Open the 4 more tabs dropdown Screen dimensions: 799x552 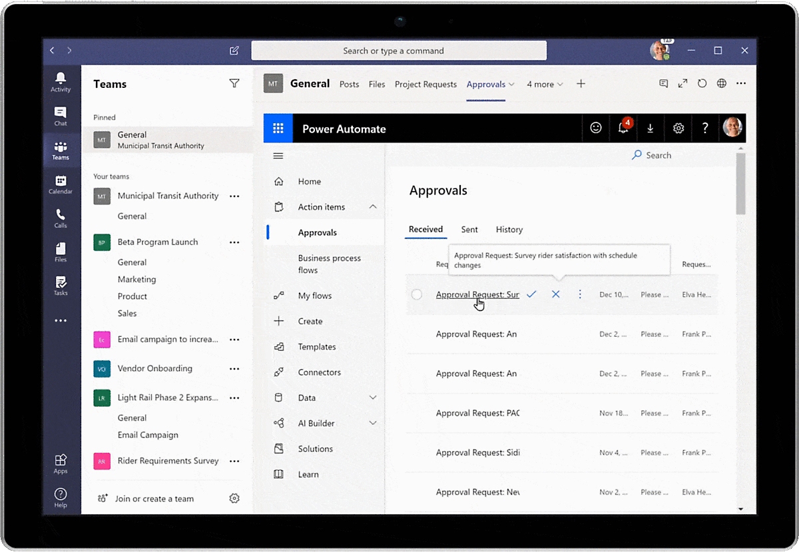click(x=545, y=85)
